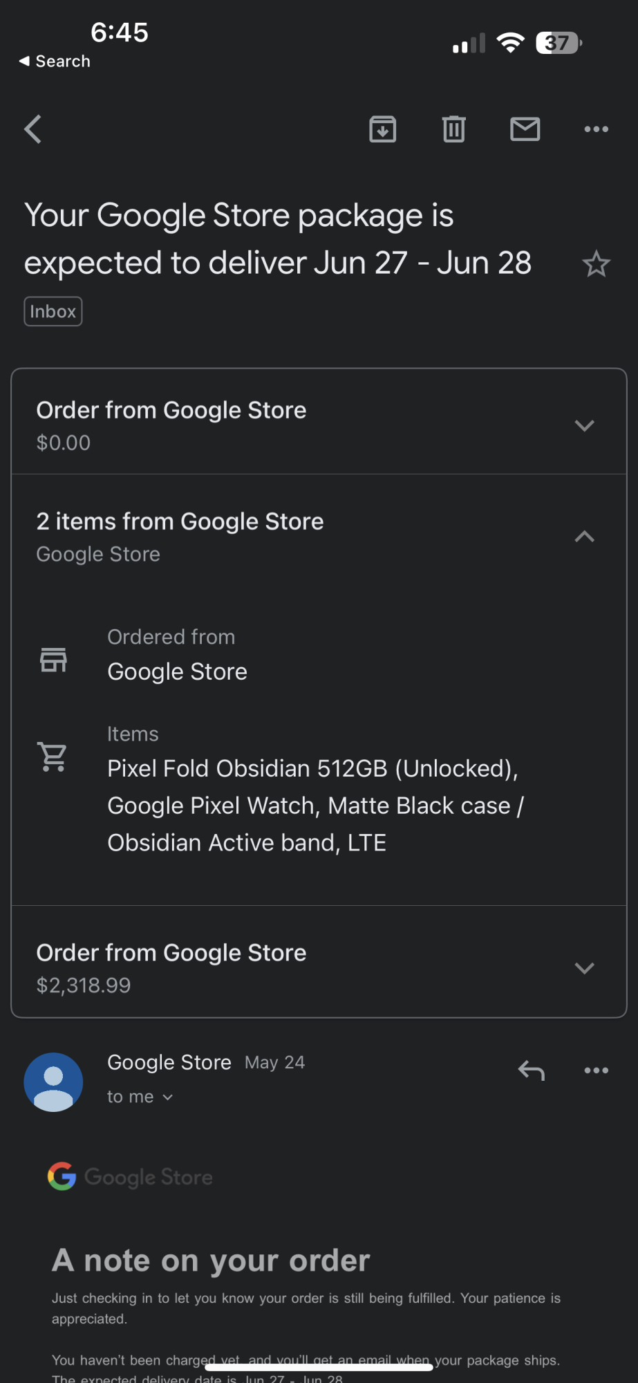Tap the Inbox label tag

pos(53,312)
